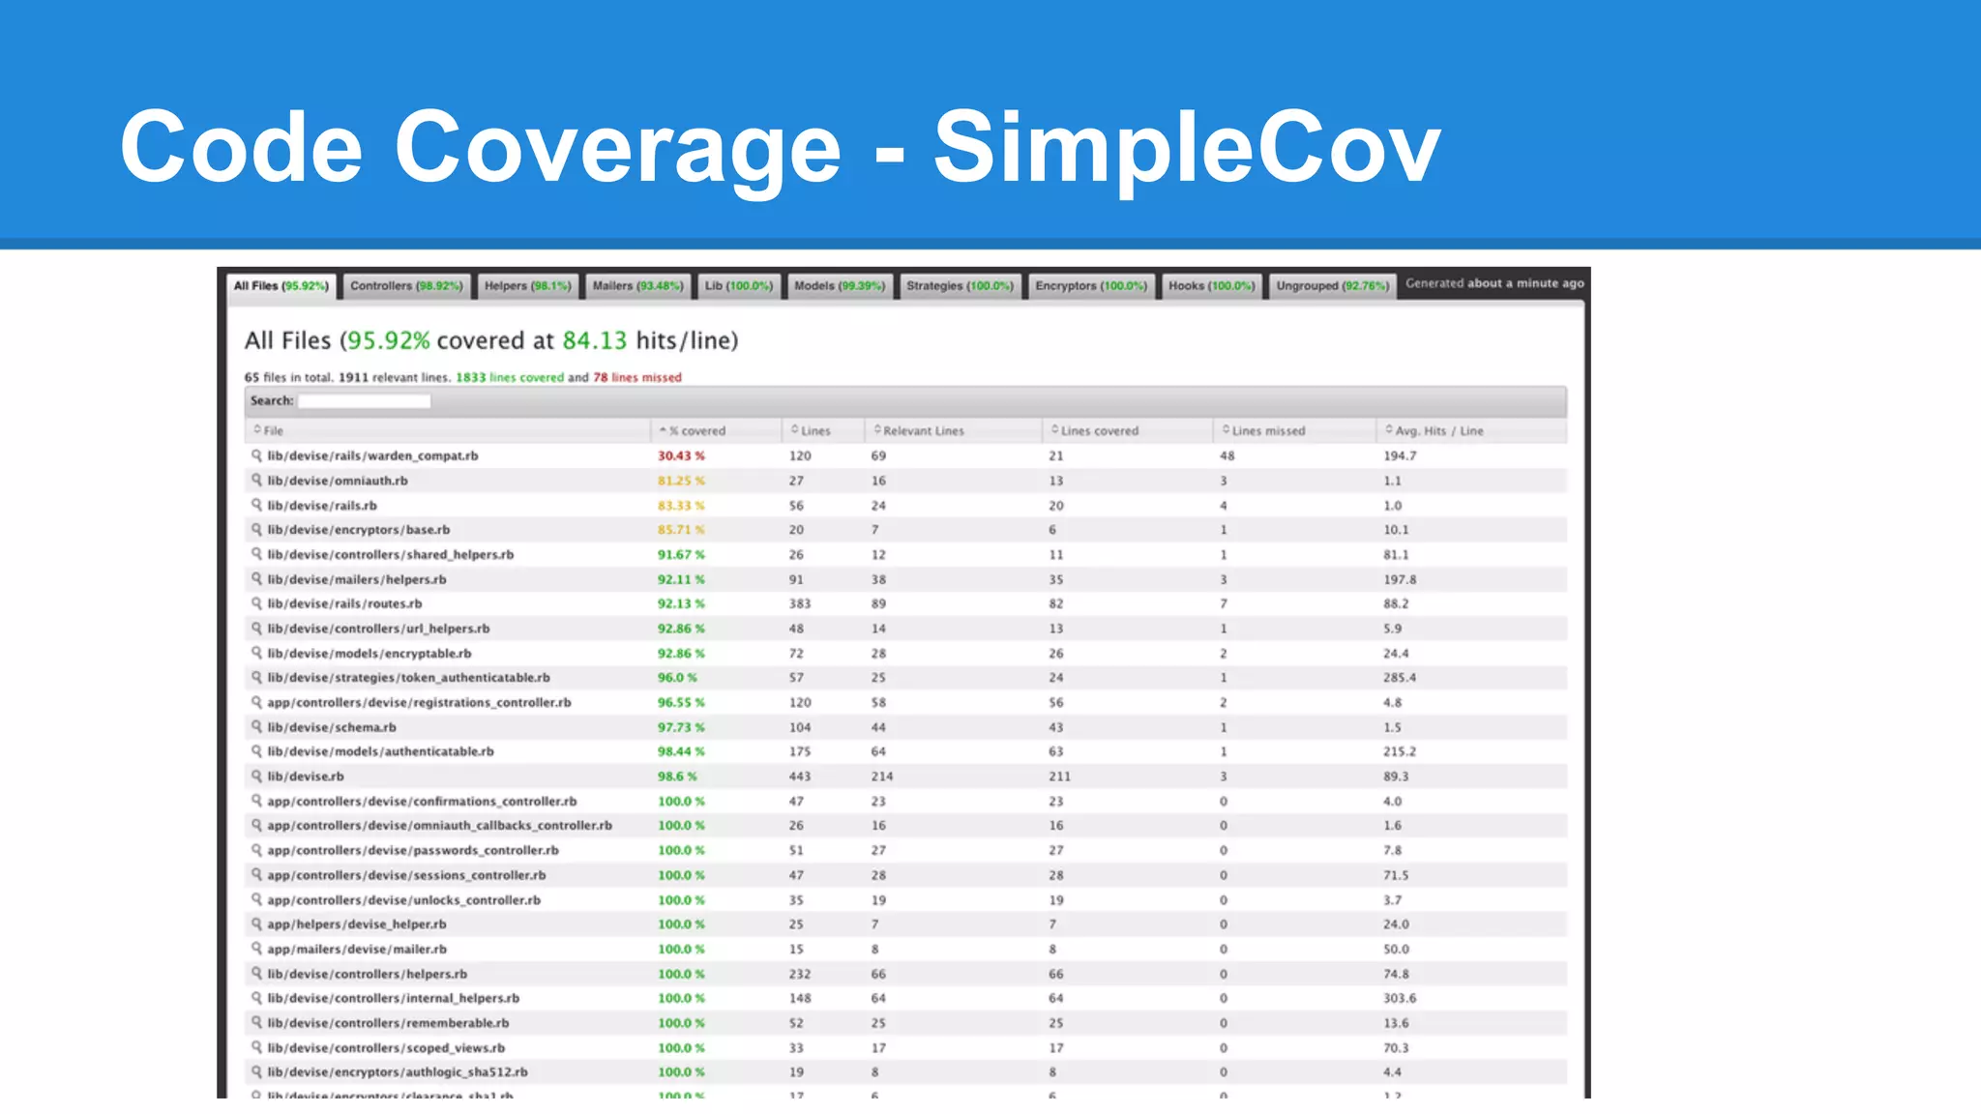Click the 443 lines value for devise.rb
Viewport: 1981px width, 1114px height.
pyautogui.click(x=800, y=777)
